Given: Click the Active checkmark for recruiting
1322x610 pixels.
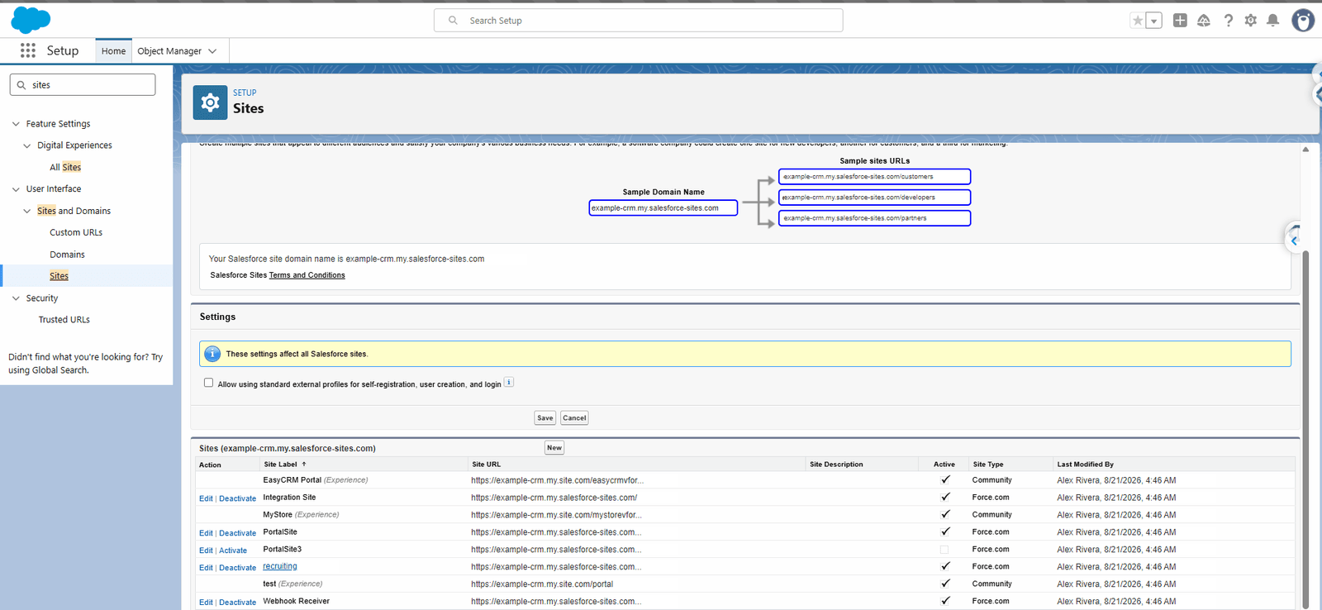Looking at the screenshot, I should coord(945,566).
